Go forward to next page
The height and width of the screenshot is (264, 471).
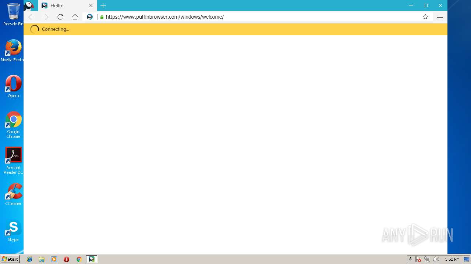click(x=46, y=17)
